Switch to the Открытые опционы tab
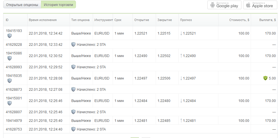Screen dimensions: 279x138 pyautogui.click(x=22, y=5)
